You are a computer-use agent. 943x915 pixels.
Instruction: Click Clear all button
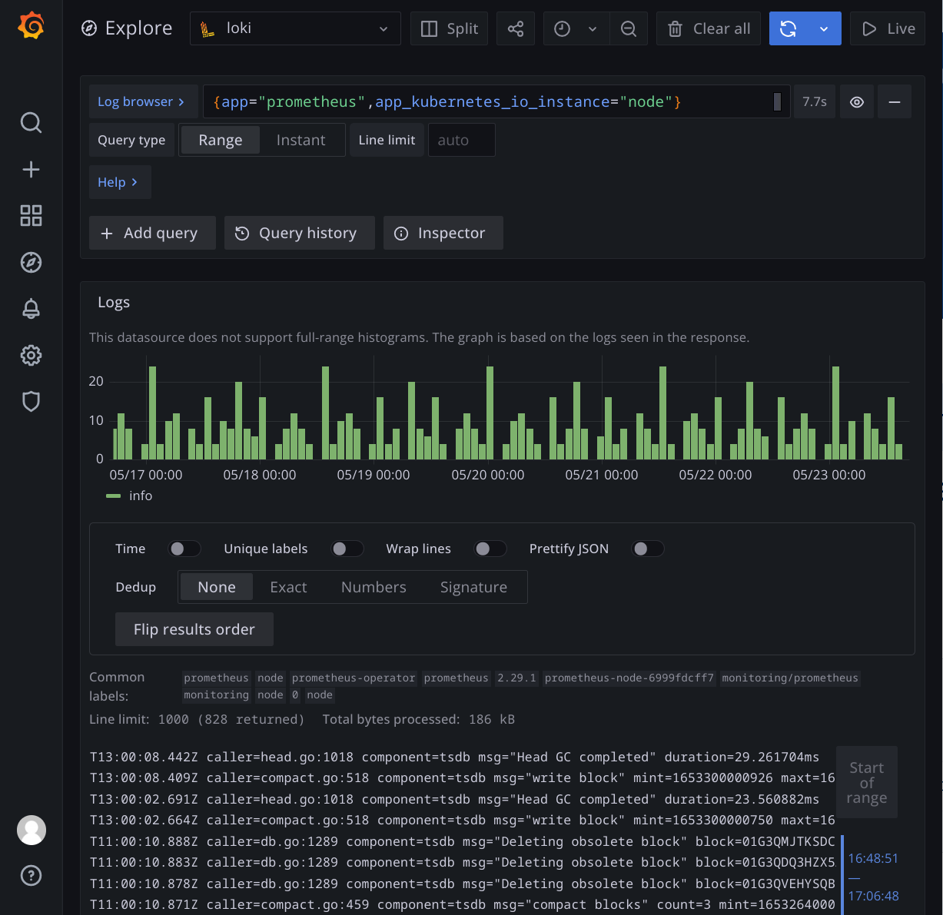click(709, 28)
